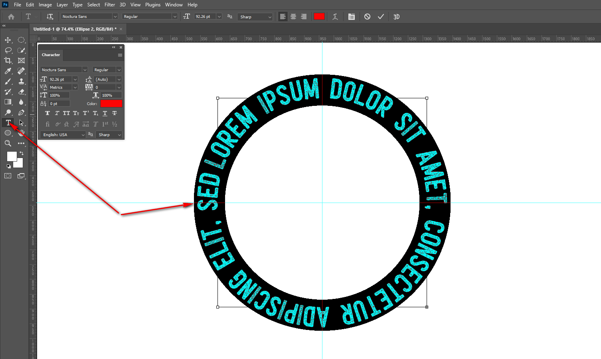Open the Character panel Sharp anti-alias dropdown
Screen dimensions: 601x359
coord(109,135)
